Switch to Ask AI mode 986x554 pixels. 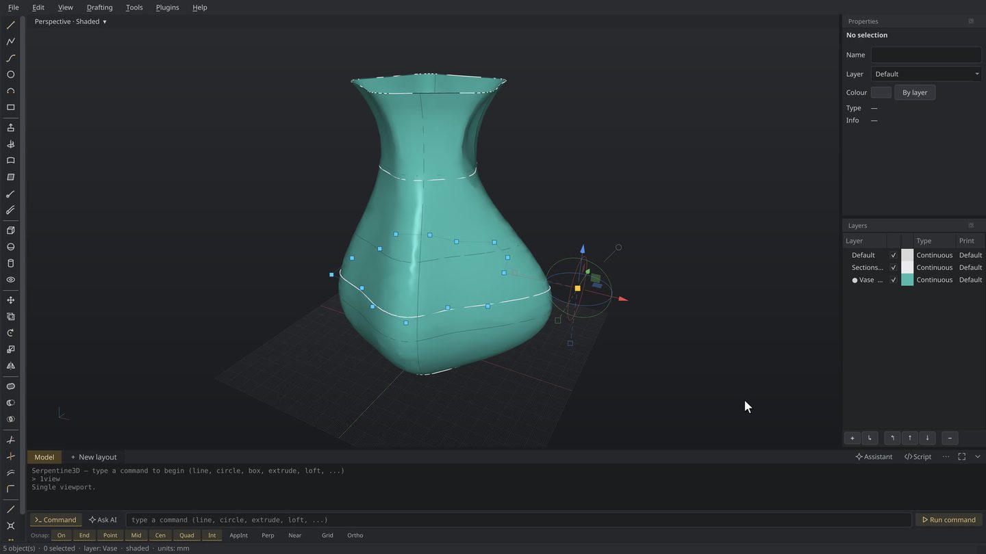pyautogui.click(x=103, y=520)
